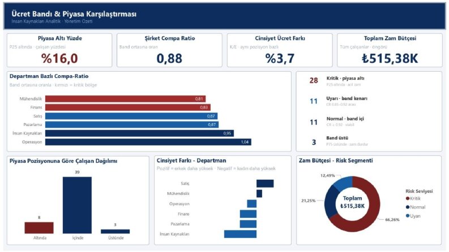The height and width of the screenshot is (252, 449).
Task: Click the 'Risk Seviyesi' legend heading
Action: point(419,191)
